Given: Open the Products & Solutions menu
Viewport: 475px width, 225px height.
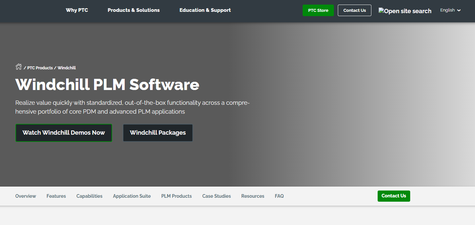Looking at the screenshot, I should (134, 10).
